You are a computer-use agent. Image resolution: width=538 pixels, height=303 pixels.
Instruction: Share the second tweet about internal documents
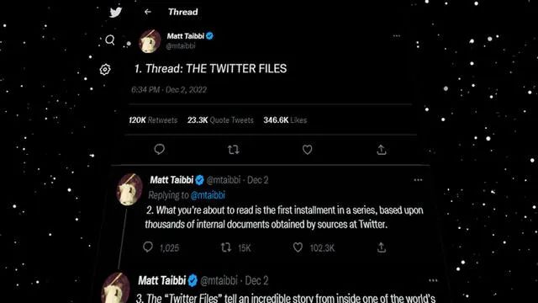381,247
